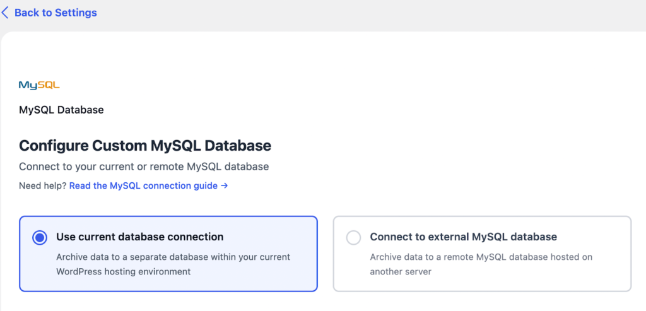Click "Connect to your current or remote MySQL database" text
Screen dimensions: 646x311
[x=144, y=167]
